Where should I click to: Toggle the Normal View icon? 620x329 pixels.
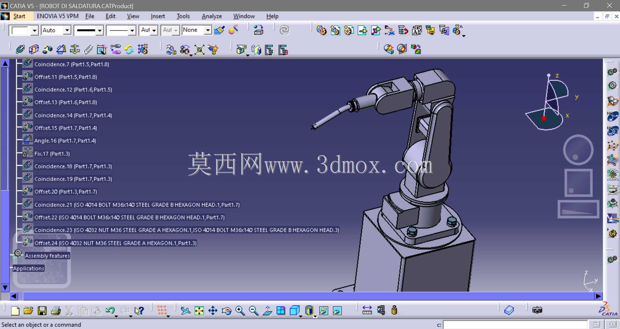[267, 311]
